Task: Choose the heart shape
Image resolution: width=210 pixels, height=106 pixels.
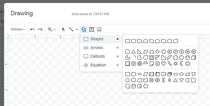Action: (x=164, y=64)
